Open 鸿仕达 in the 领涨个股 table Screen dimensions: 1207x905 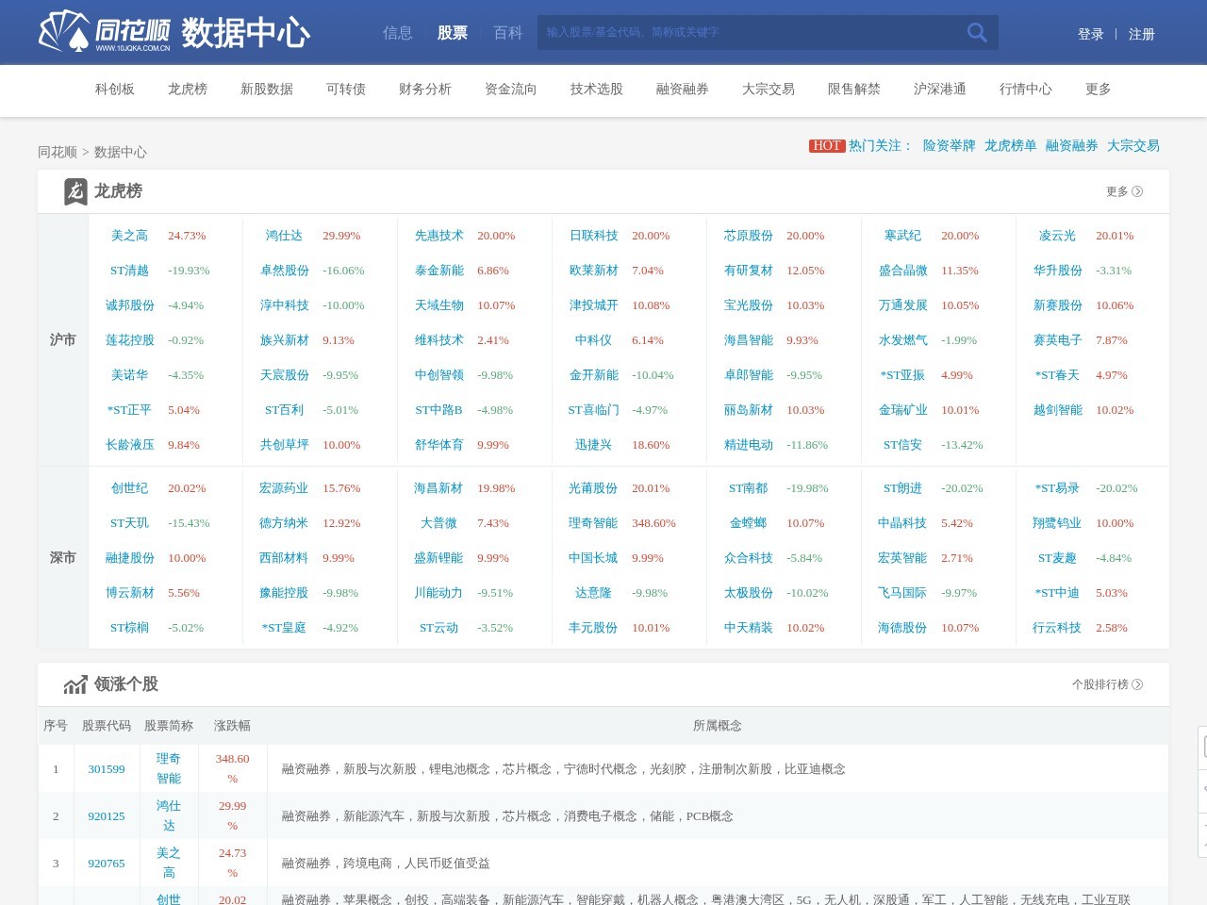[x=169, y=816]
